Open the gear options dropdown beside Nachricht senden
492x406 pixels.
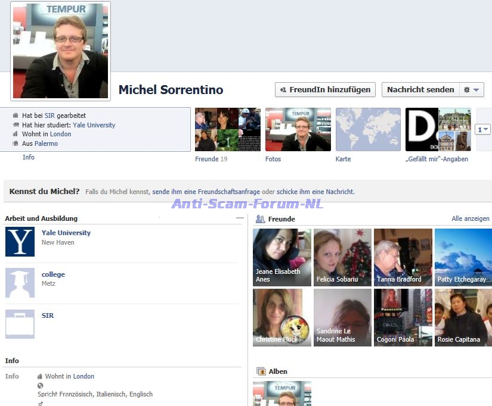click(471, 90)
